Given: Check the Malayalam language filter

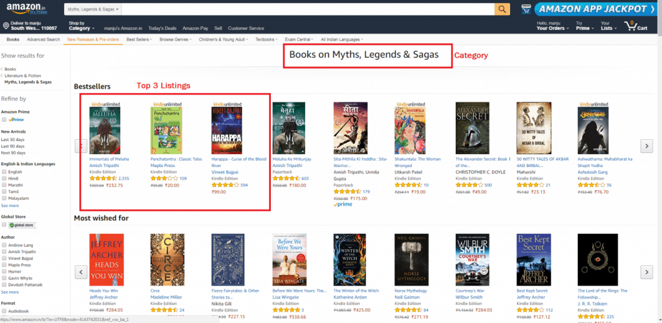Looking at the screenshot, I should coord(5,198).
